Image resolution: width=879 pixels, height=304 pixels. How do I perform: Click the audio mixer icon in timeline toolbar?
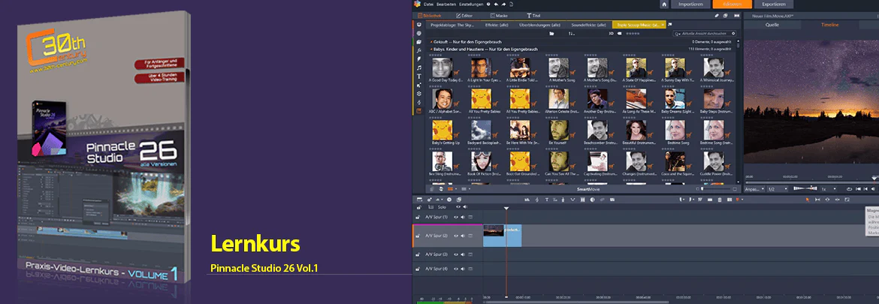point(527,200)
